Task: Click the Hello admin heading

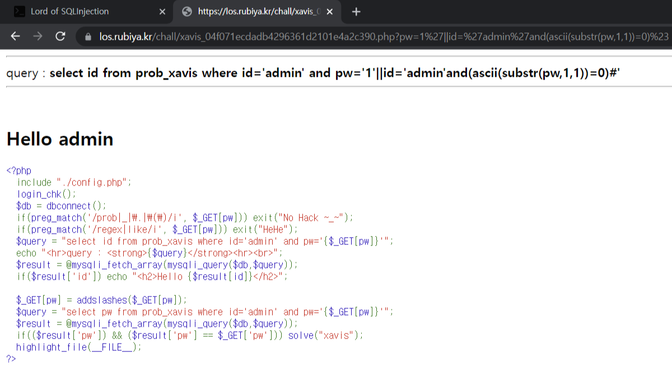Action: pyautogui.click(x=60, y=138)
